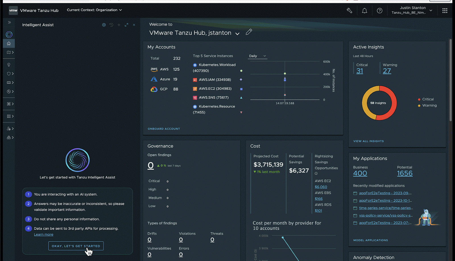Open the Daily frequency dropdown
Viewport: 455px width, 261px height.
coord(257,56)
